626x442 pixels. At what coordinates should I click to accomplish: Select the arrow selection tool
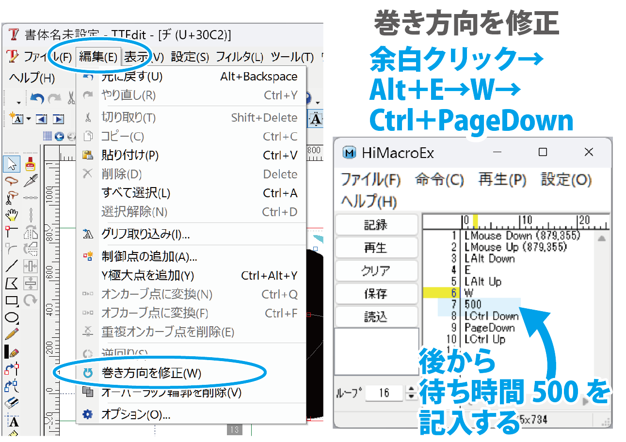(x=12, y=164)
